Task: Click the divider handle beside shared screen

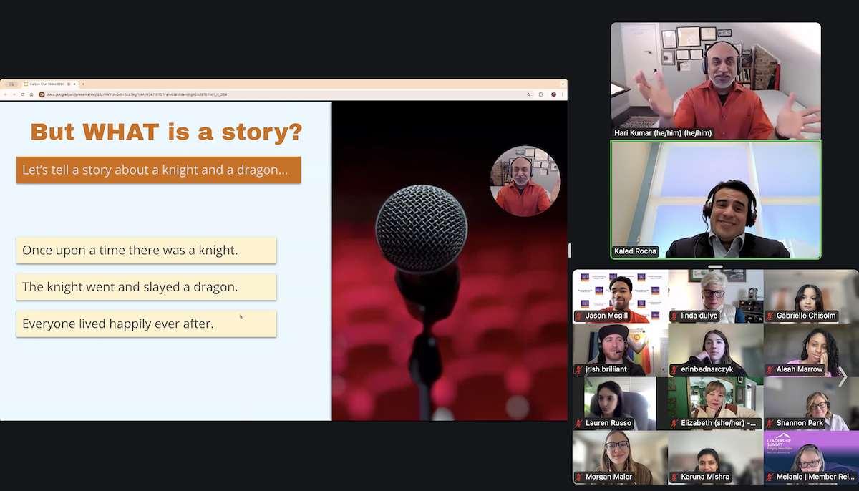Action: point(570,251)
